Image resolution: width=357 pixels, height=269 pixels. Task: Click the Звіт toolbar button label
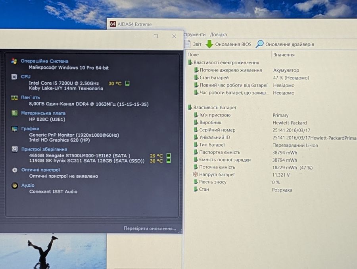pyautogui.click(x=197, y=44)
